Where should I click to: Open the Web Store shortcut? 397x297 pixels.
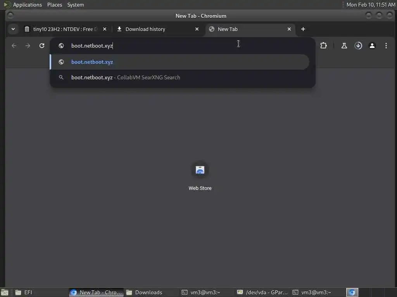(200, 176)
